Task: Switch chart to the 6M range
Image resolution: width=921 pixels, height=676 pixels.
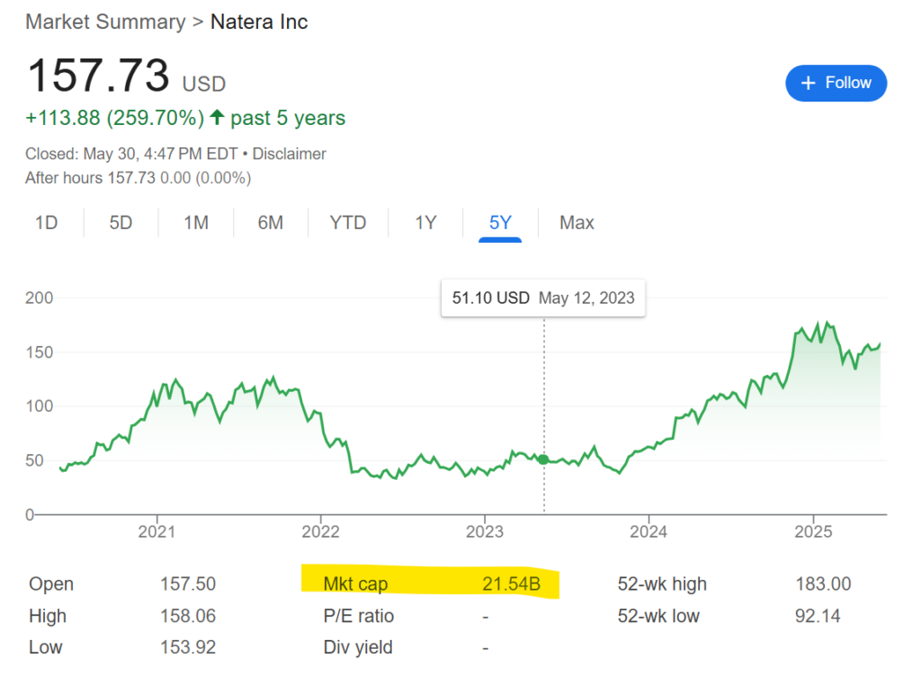Action: 271,223
